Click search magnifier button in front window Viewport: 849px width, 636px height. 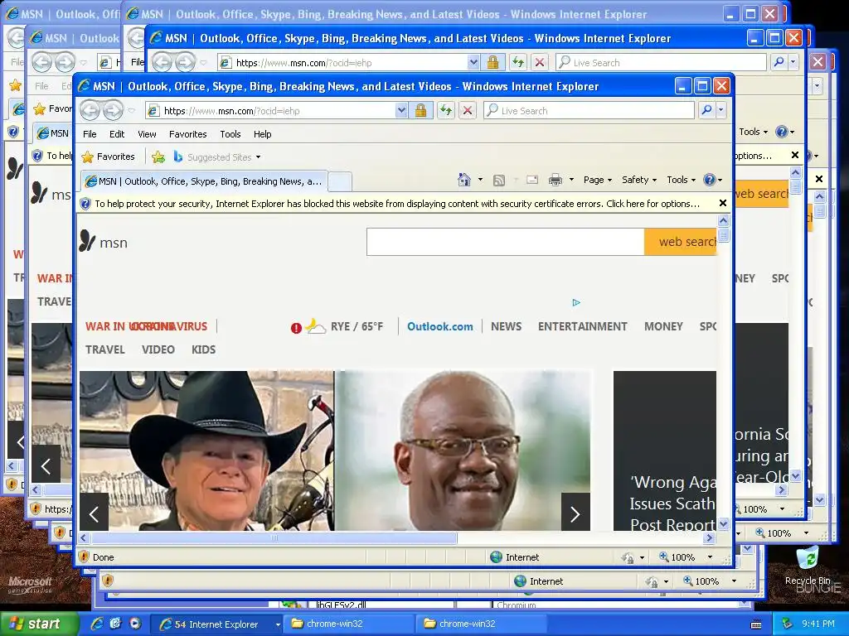click(x=706, y=110)
